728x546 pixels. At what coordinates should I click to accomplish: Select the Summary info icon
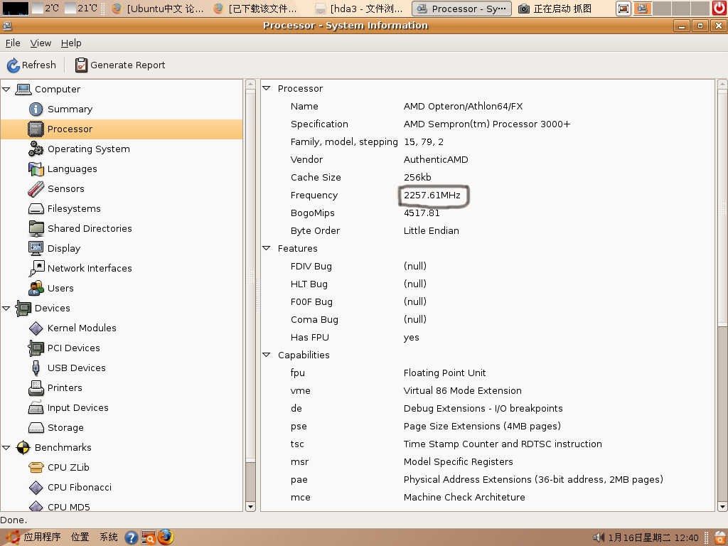36,109
